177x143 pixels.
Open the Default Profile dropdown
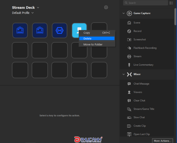point(33,13)
